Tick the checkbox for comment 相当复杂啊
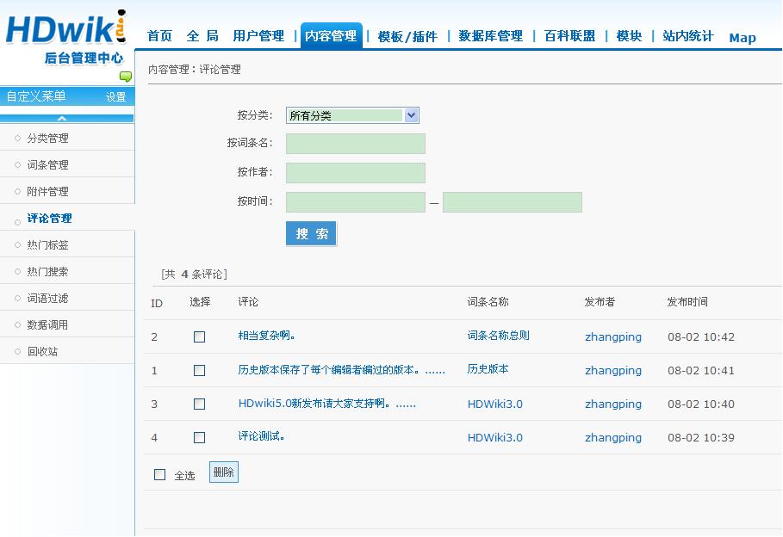The width and height of the screenshot is (783, 537). [199, 336]
